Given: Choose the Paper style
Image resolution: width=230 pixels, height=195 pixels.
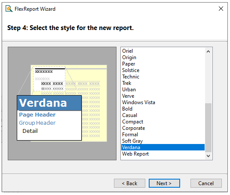Looking at the screenshot, I should coord(163,64).
